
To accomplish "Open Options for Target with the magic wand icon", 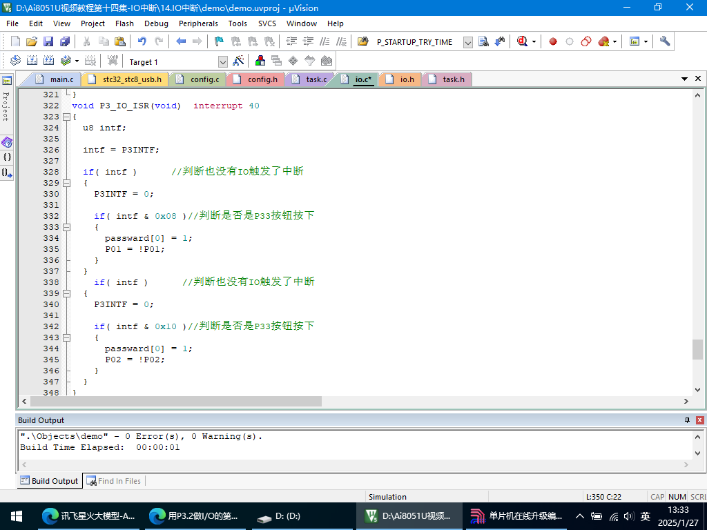I will tap(238, 61).
